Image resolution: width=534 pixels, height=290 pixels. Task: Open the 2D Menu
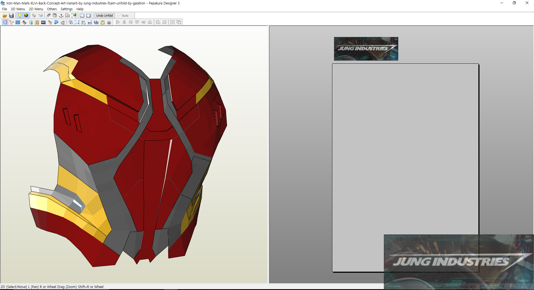(36, 9)
